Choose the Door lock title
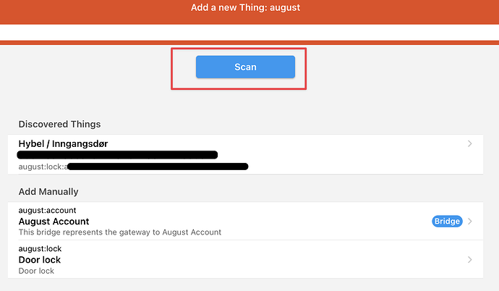The height and width of the screenshot is (291, 499). pos(40,260)
